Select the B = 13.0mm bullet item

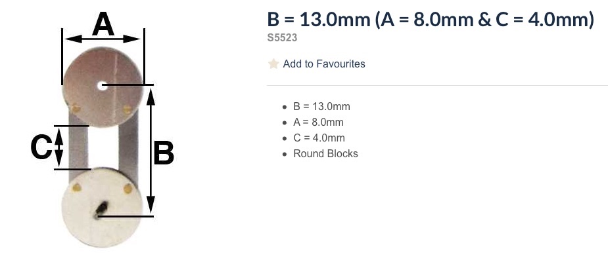[x=321, y=107]
